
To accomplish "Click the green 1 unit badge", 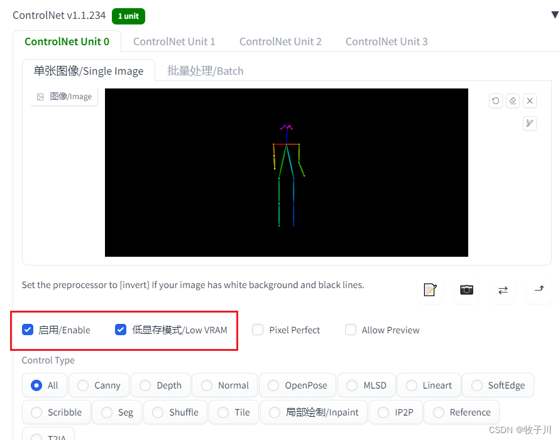I will 129,16.
